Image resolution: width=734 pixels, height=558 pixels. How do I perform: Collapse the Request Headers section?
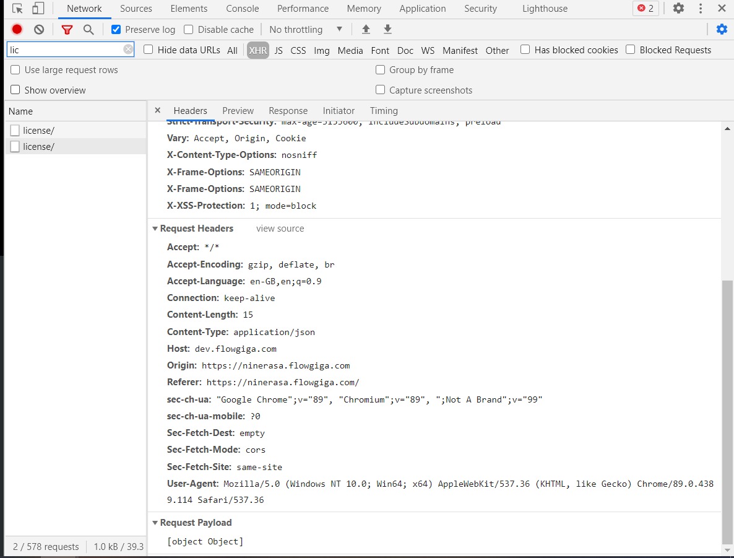point(155,229)
